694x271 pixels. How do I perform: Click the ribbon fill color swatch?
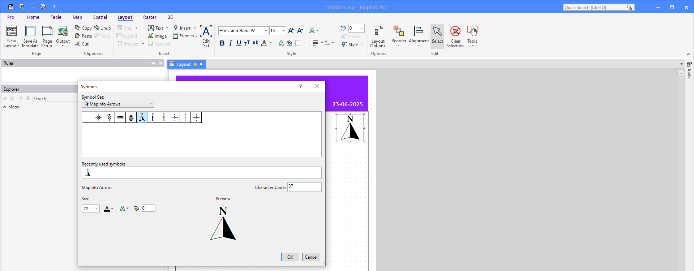(298, 43)
